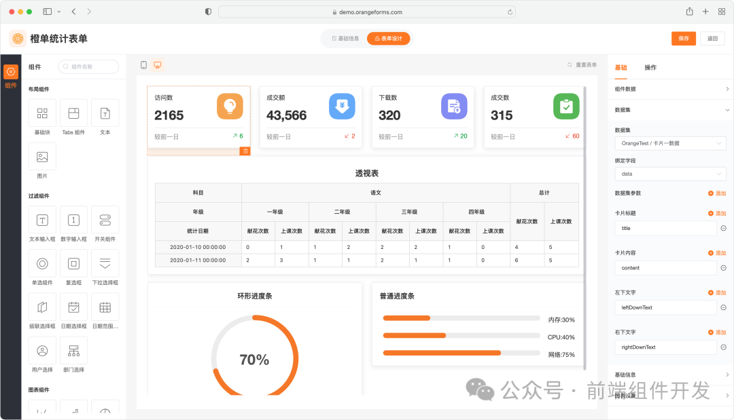The image size is (734, 420).
Task: Click the 组件名称 search field
Action: (87, 66)
